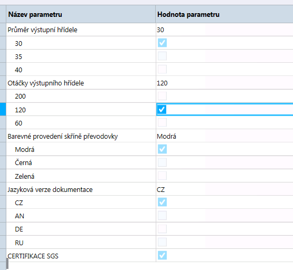Image resolution: width=293 pixels, height=270 pixels.
Task: Select the Otáčky výstupního hřídele row
Action: coord(149,83)
